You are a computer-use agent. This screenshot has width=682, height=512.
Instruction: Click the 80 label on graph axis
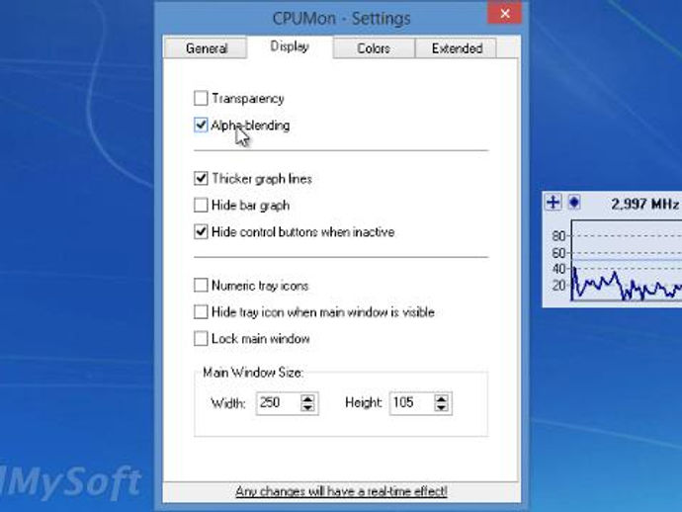tap(558, 236)
